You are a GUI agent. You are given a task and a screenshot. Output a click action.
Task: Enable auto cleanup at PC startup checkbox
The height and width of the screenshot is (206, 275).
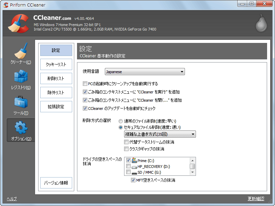[x=85, y=83]
